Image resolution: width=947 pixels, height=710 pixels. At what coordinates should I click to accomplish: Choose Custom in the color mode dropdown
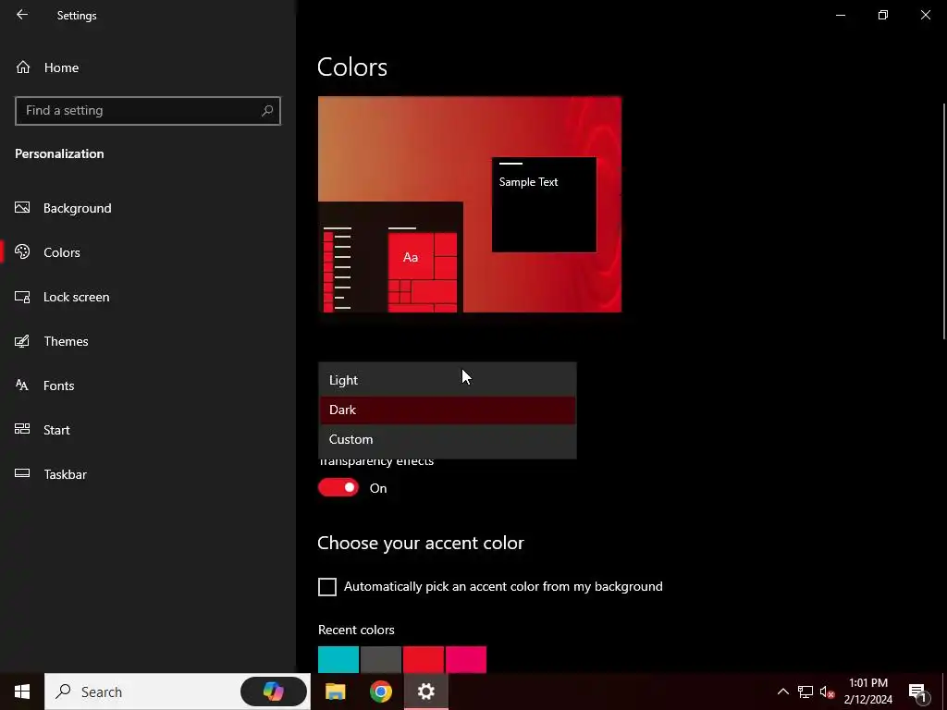[448, 439]
